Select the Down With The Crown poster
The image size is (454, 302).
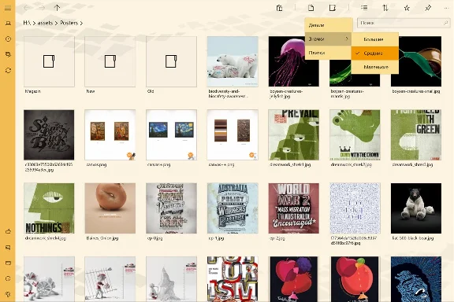point(355,135)
